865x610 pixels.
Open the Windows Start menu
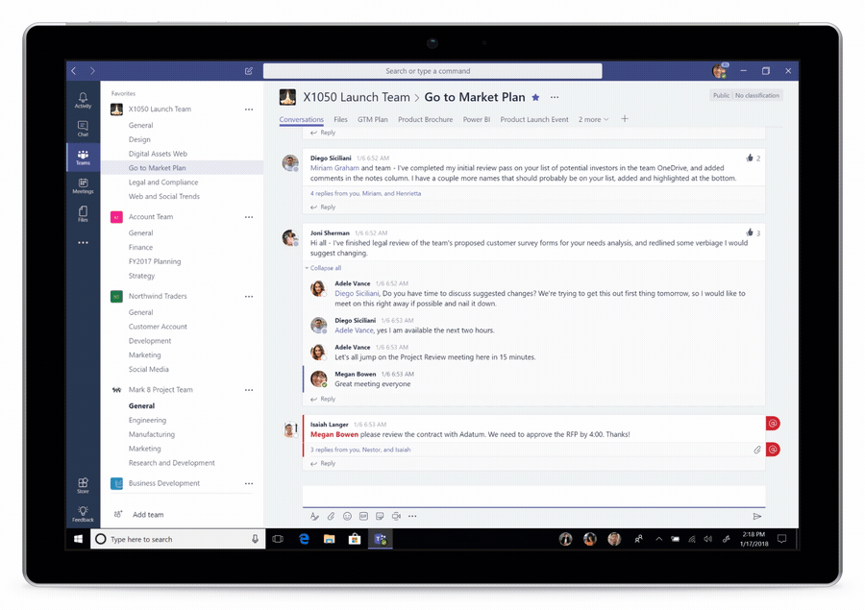click(x=79, y=539)
